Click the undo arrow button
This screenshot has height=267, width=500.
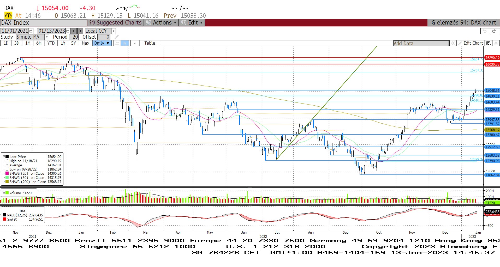pyautogui.click(x=485, y=31)
